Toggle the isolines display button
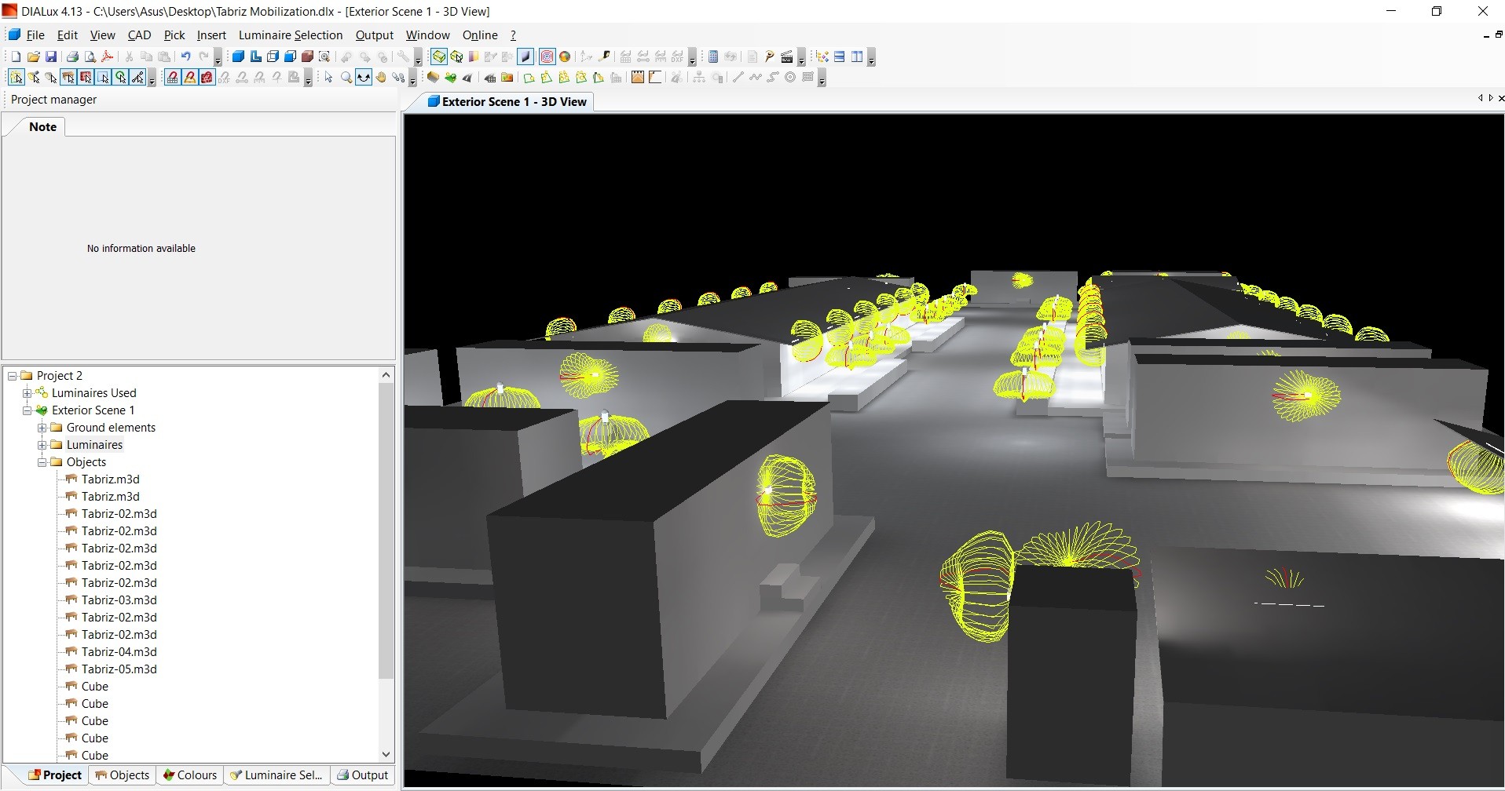This screenshot has height=791, width=1505. point(547,56)
